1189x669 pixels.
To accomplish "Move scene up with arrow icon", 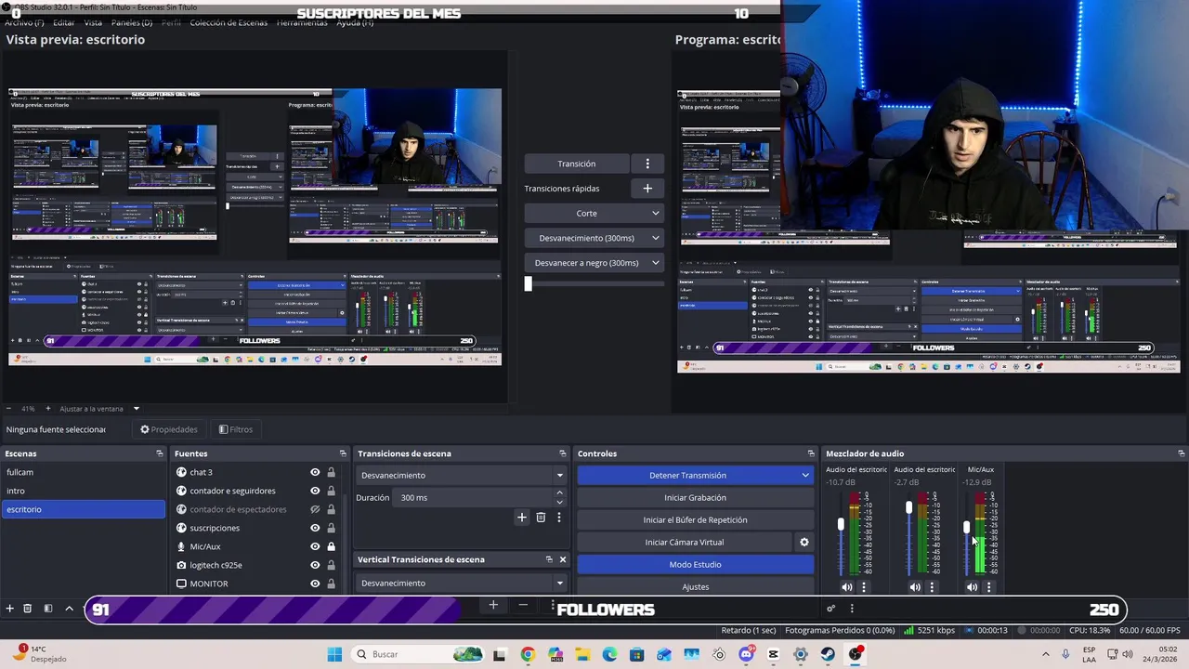I will tap(69, 609).
